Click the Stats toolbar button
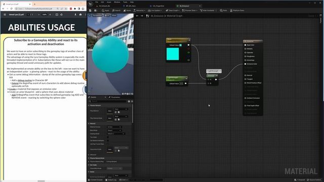 [223, 10]
